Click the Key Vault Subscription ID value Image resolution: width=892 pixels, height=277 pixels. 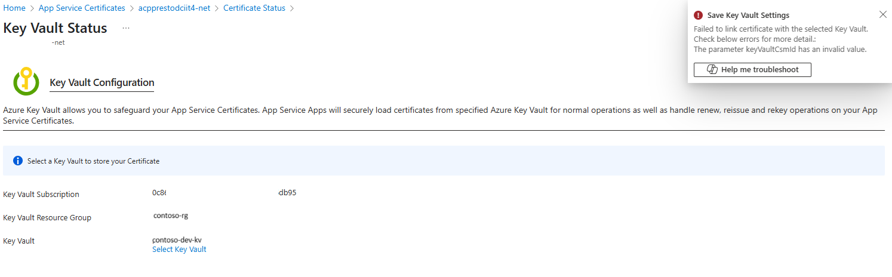(224, 193)
